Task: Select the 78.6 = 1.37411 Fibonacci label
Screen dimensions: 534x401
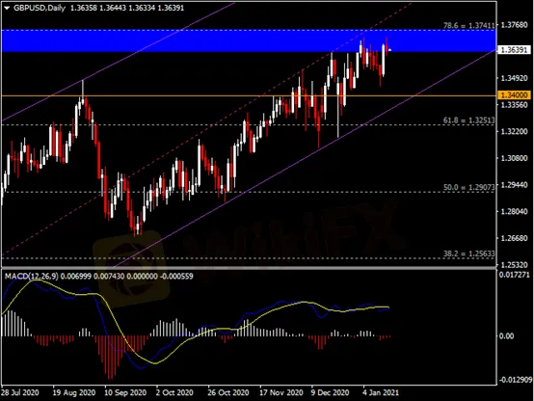Action: pyautogui.click(x=469, y=26)
